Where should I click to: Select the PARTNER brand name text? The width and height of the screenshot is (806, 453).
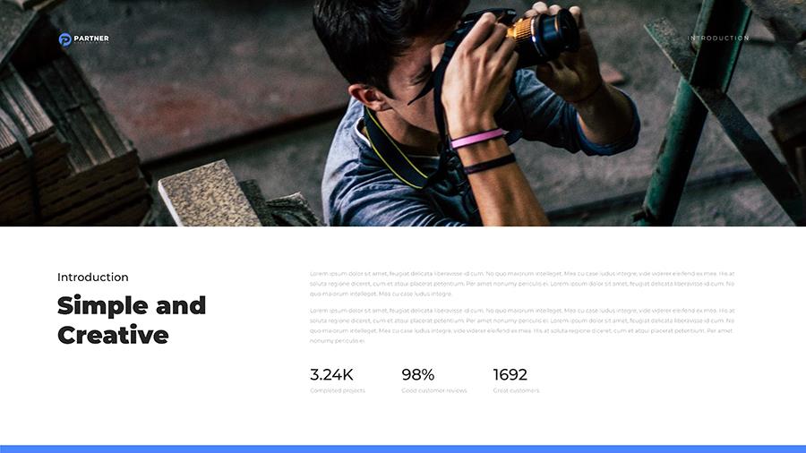(x=91, y=38)
